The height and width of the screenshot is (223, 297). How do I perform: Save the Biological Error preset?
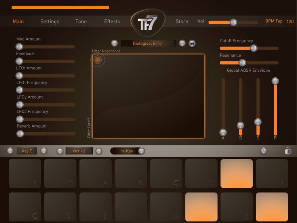click(x=192, y=43)
